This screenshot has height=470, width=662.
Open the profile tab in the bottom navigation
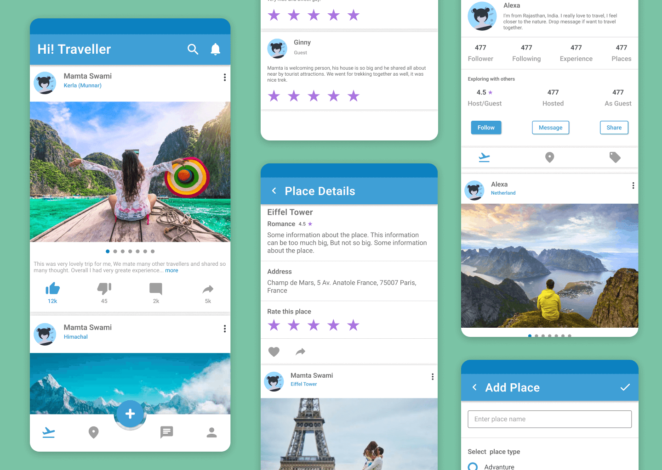pyautogui.click(x=211, y=432)
